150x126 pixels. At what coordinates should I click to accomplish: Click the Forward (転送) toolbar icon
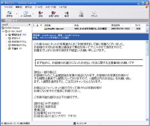[67, 14]
